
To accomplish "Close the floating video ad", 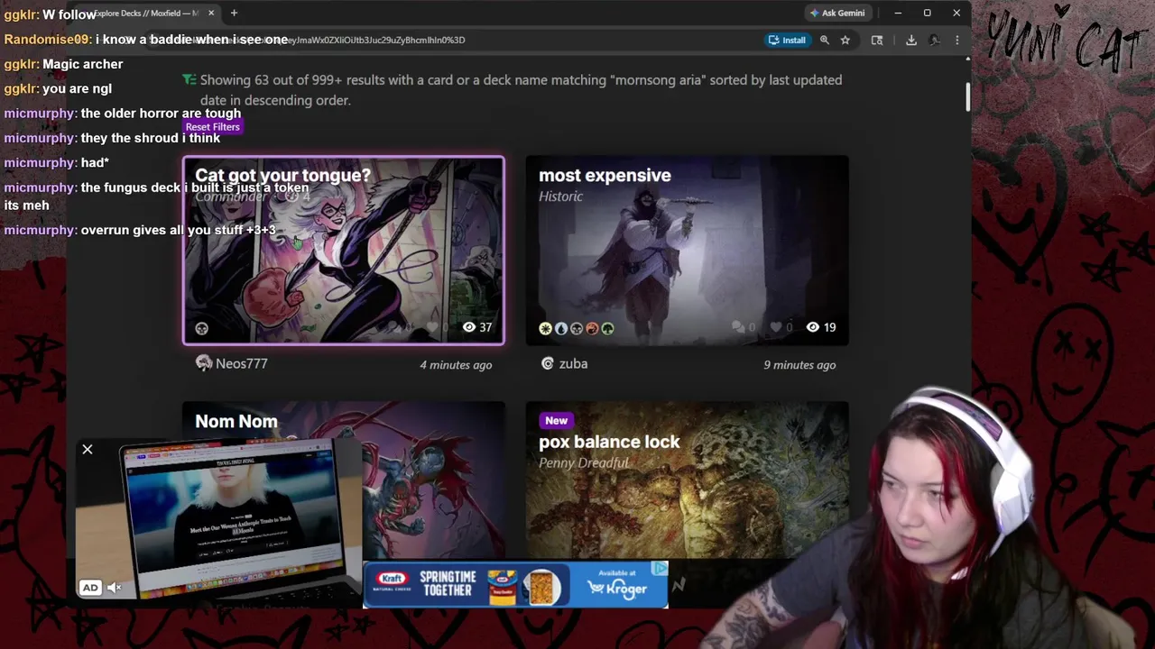I will (x=88, y=449).
